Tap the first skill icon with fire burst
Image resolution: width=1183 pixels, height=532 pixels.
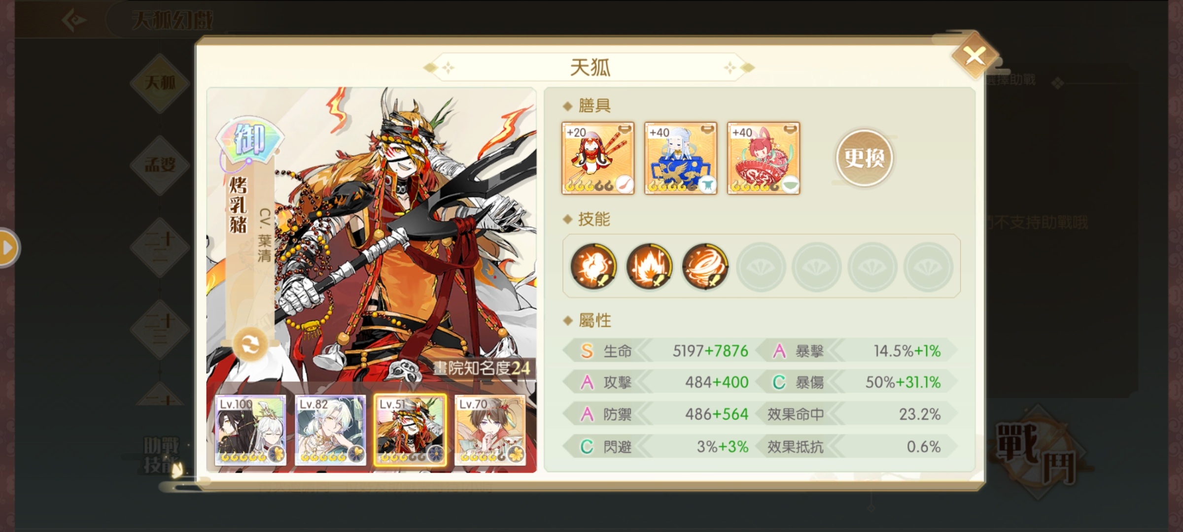coord(593,266)
